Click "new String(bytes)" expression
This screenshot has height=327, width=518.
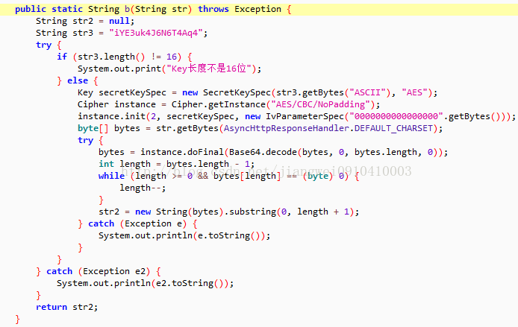[180, 212]
